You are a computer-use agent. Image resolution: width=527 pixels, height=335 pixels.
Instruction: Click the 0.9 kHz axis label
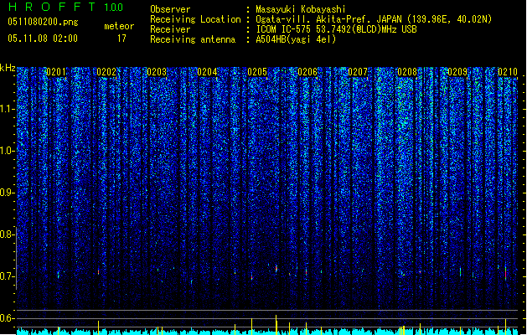coord(7,193)
